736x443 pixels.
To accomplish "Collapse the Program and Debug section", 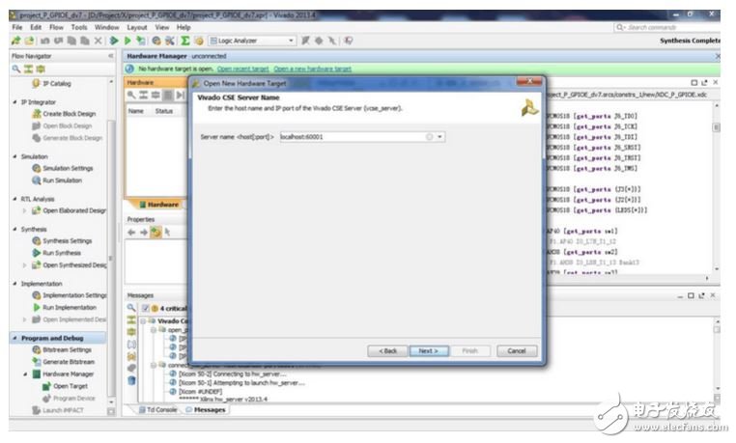I will point(14,338).
